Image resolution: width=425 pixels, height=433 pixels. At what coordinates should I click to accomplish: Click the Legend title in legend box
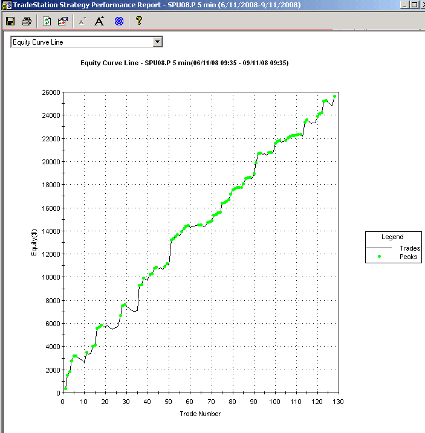tap(392, 237)
